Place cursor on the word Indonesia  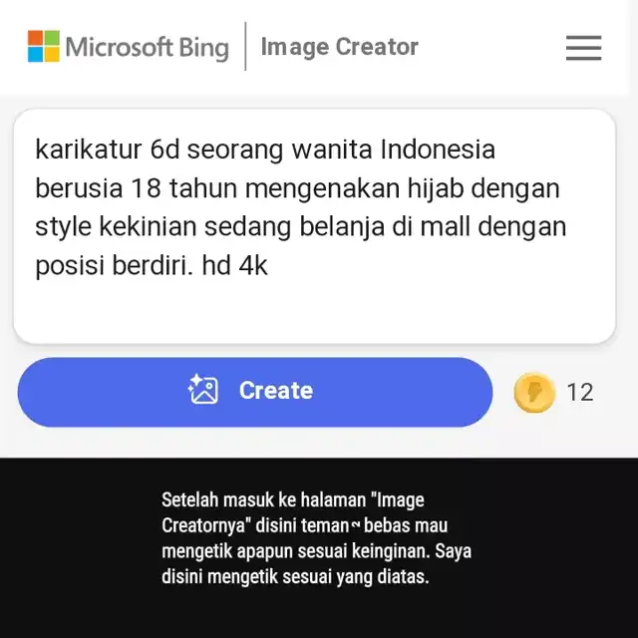tap(438, 149)
